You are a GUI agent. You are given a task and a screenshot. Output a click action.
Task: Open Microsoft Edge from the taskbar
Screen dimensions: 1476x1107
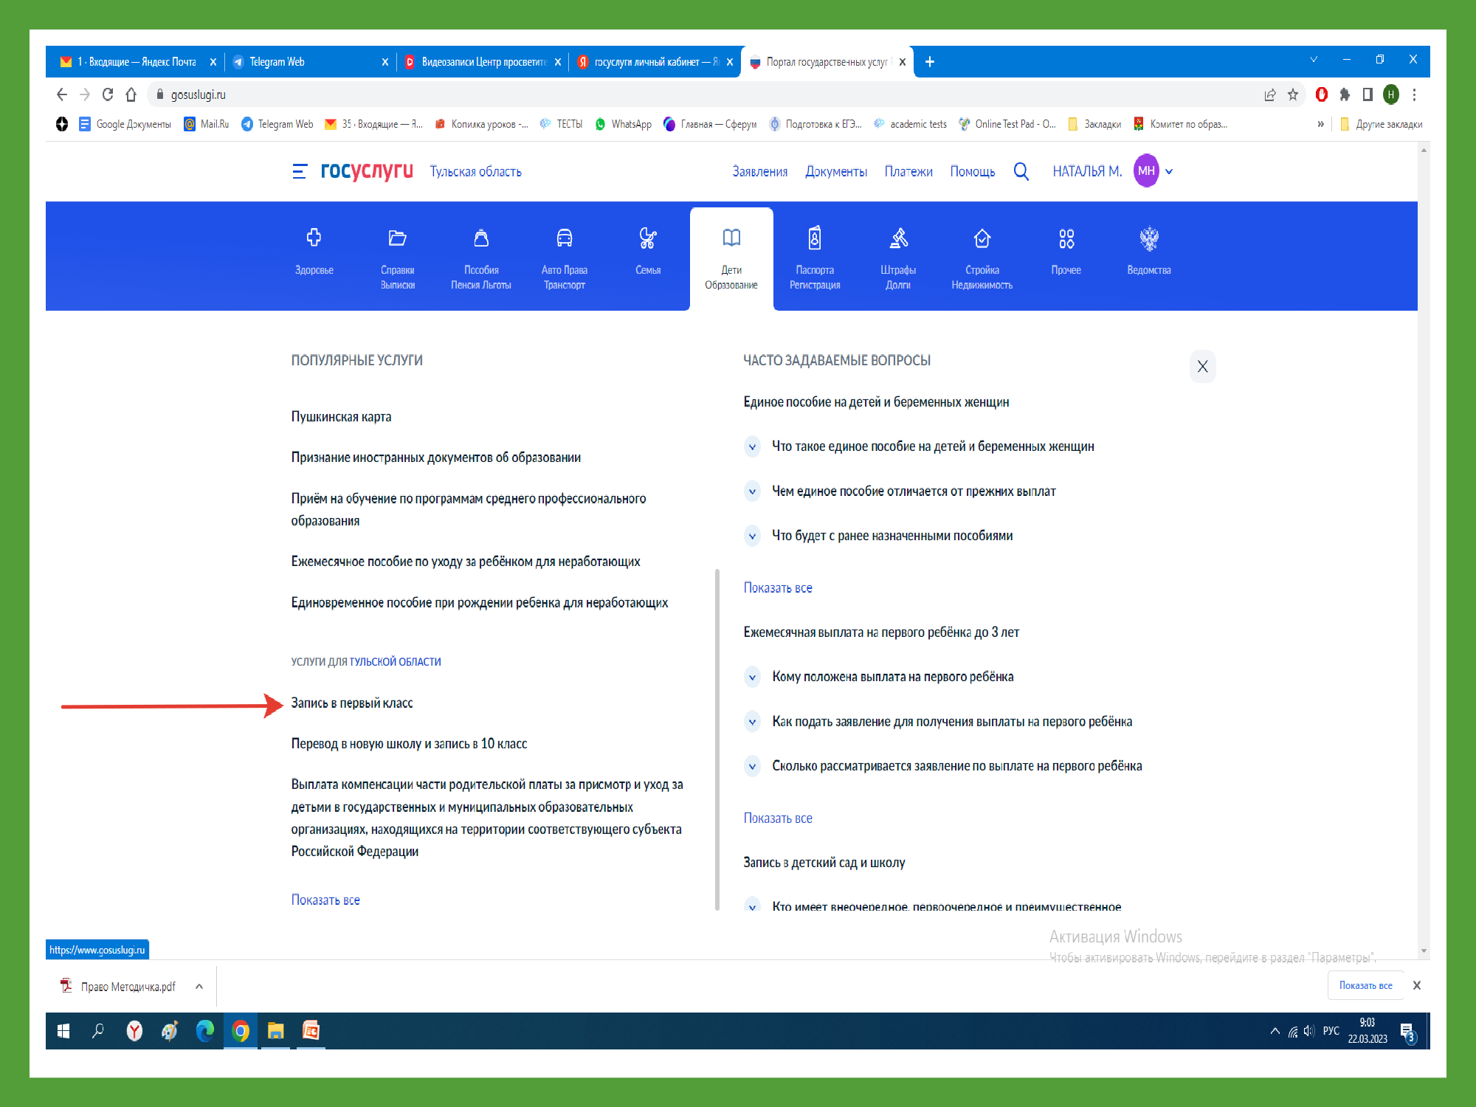(204, 1031)
